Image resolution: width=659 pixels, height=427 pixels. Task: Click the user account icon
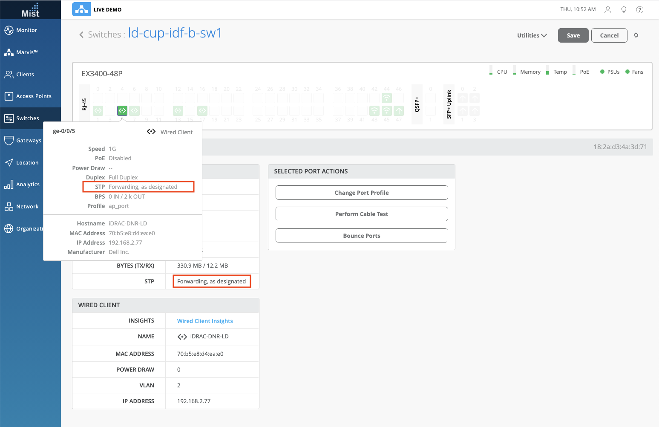[608, 10]
